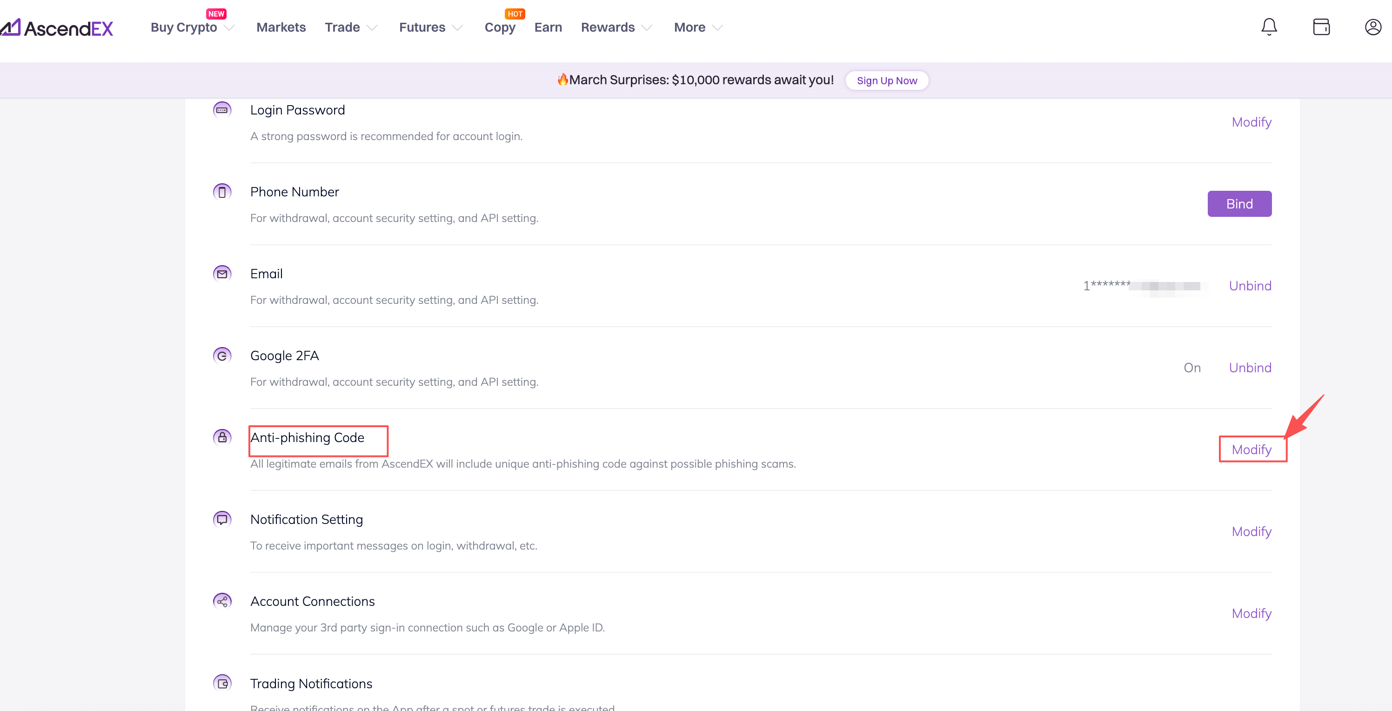
Task: Click the Account Connections share icon
Action: click(x=222, y=601)
